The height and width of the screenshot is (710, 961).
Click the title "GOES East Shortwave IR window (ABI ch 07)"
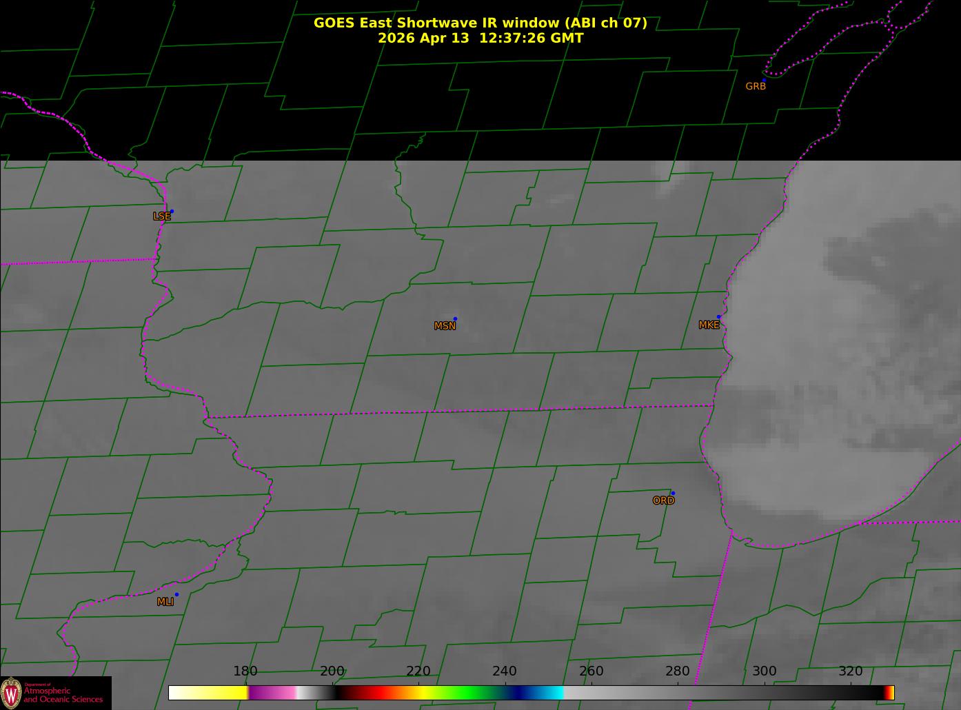click(x=480, y=23)
